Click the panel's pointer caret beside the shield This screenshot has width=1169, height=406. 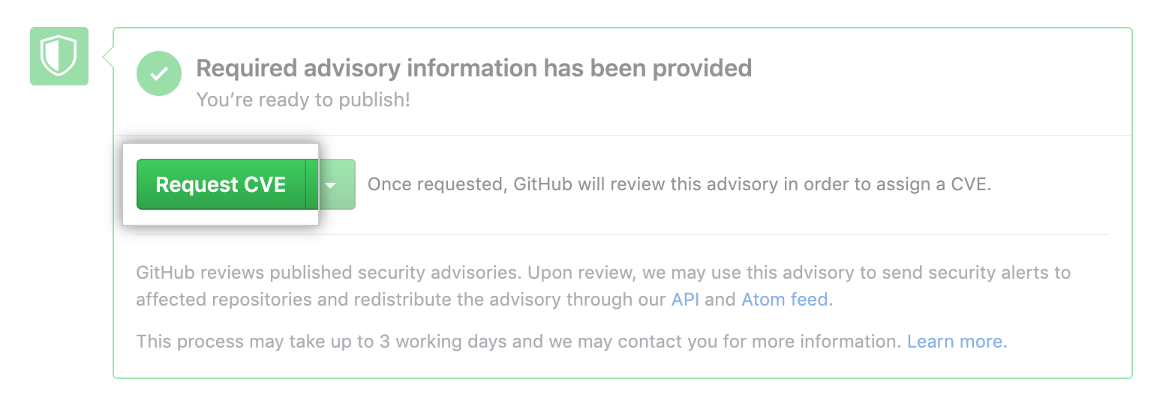[x=109, y=56]
